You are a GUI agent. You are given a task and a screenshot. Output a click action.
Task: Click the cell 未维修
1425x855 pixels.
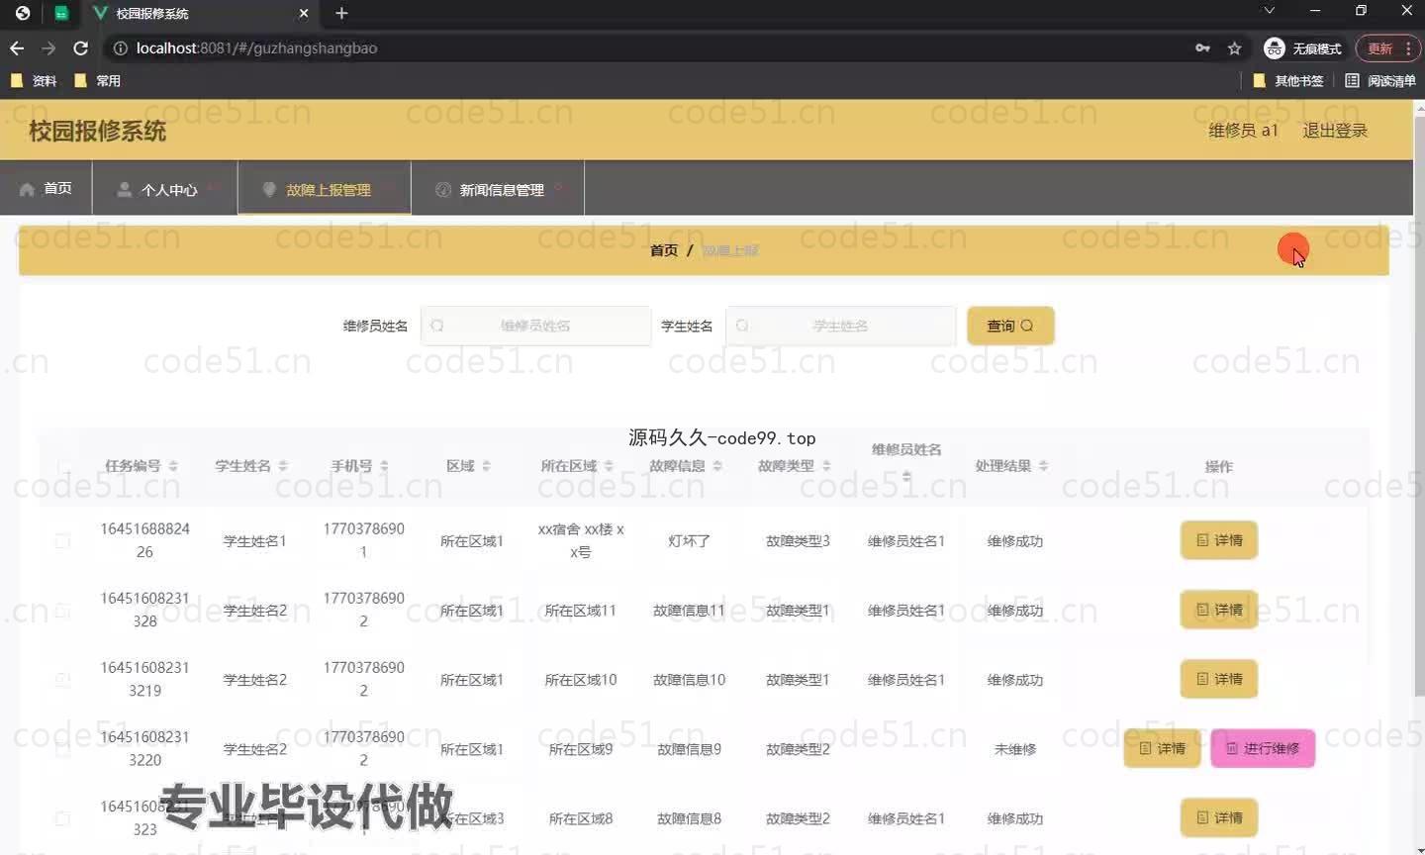pyautogui.click(x=1015, y=749)
